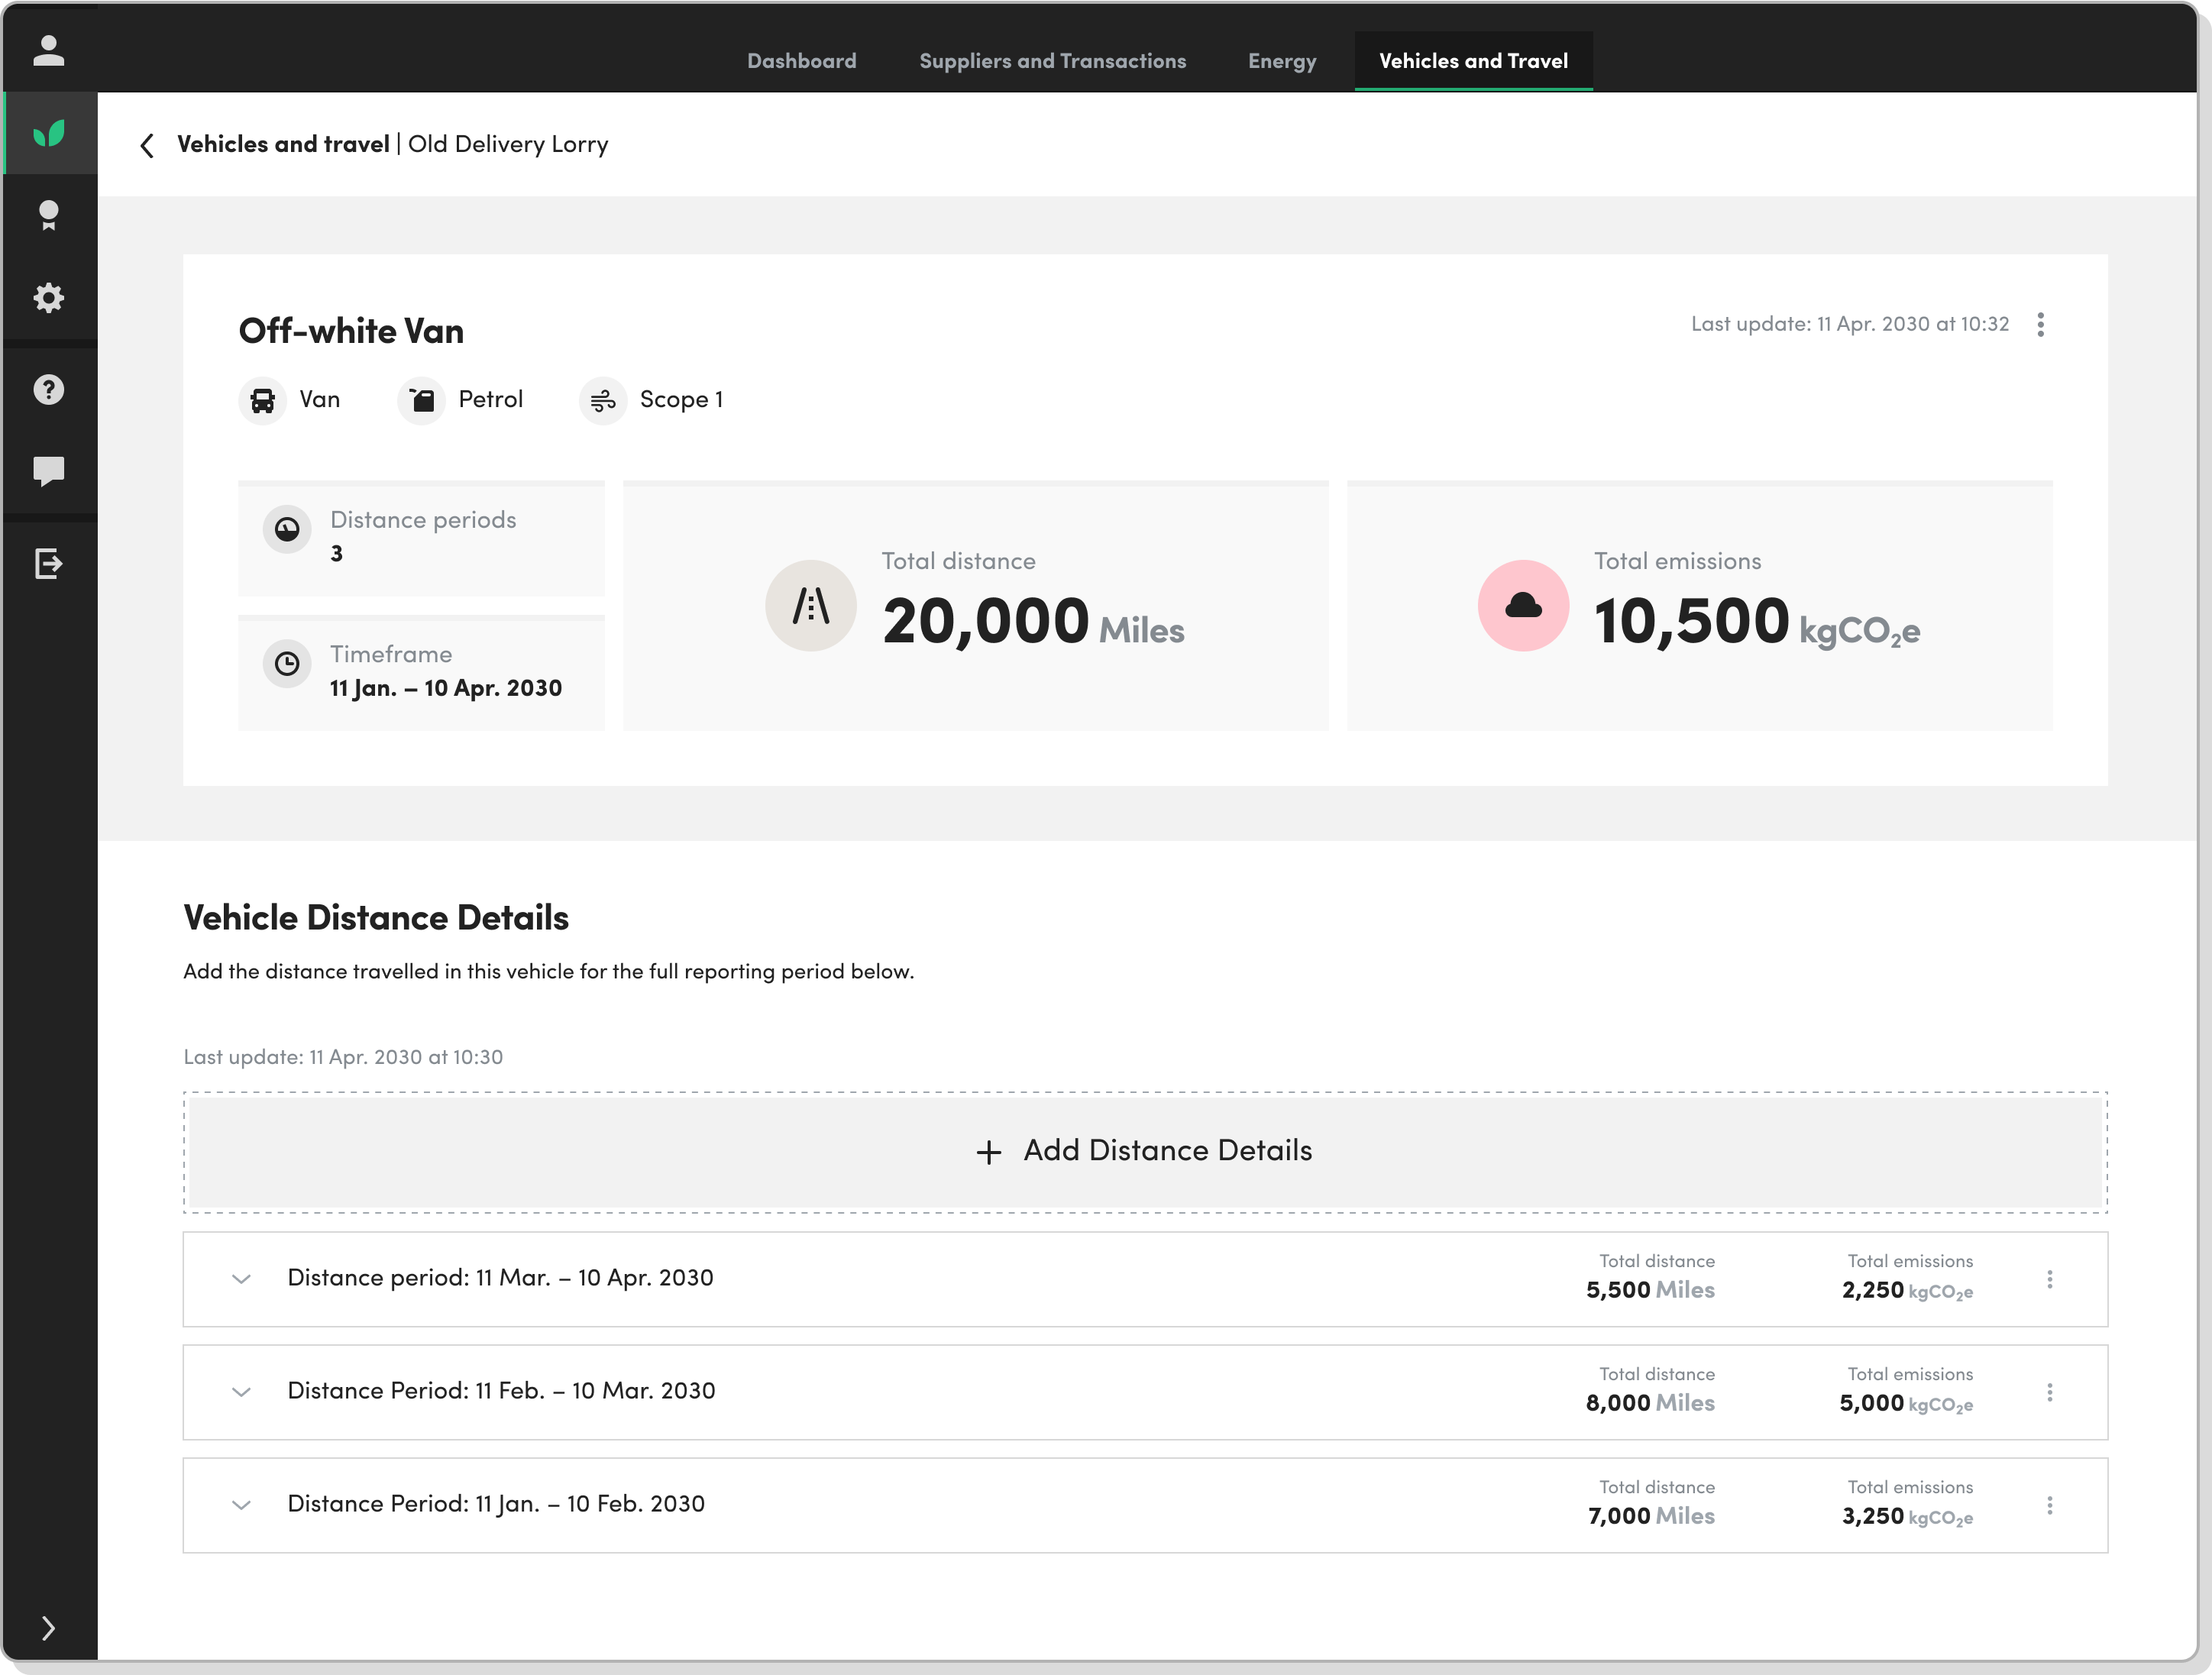Expand Distance period 11 Mar. – 10 Apr. 2030
The height and width of the screenshot is (1675, 2212).
click(241, 1279)
